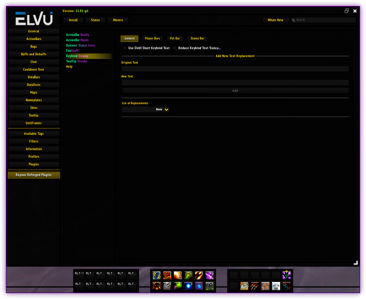Click the purple beam action button bound to 6
This screenshot has width=366, height=299.
210,275
